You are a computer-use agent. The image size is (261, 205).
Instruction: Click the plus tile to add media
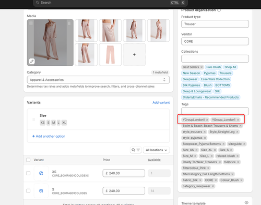pyautogui.click(x=134, y=55)
